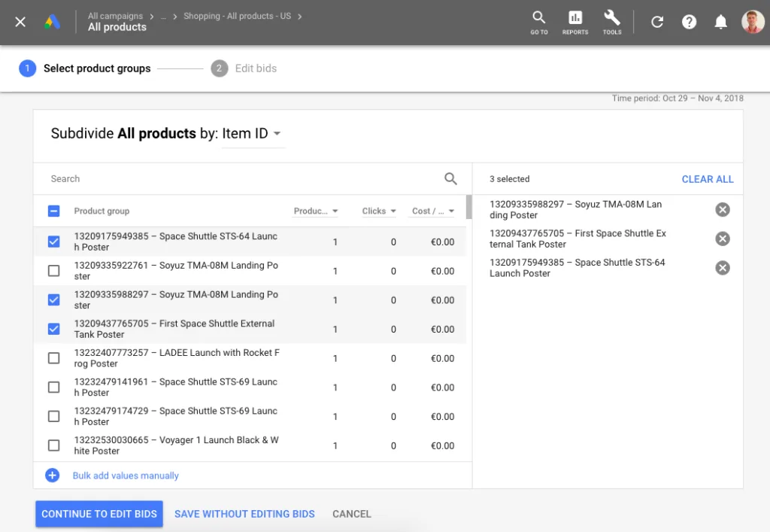Click the search magnifier in the product list
The height and width of the screenshot is (532, 770).
[x=450, y=179]
